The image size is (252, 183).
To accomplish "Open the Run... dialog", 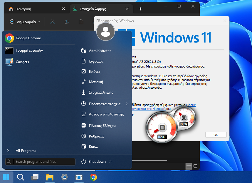I will (104, 146).
